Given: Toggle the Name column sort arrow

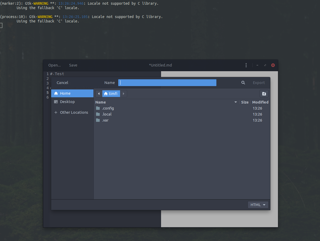Looking at the screenshot, I should coord(236,102).
